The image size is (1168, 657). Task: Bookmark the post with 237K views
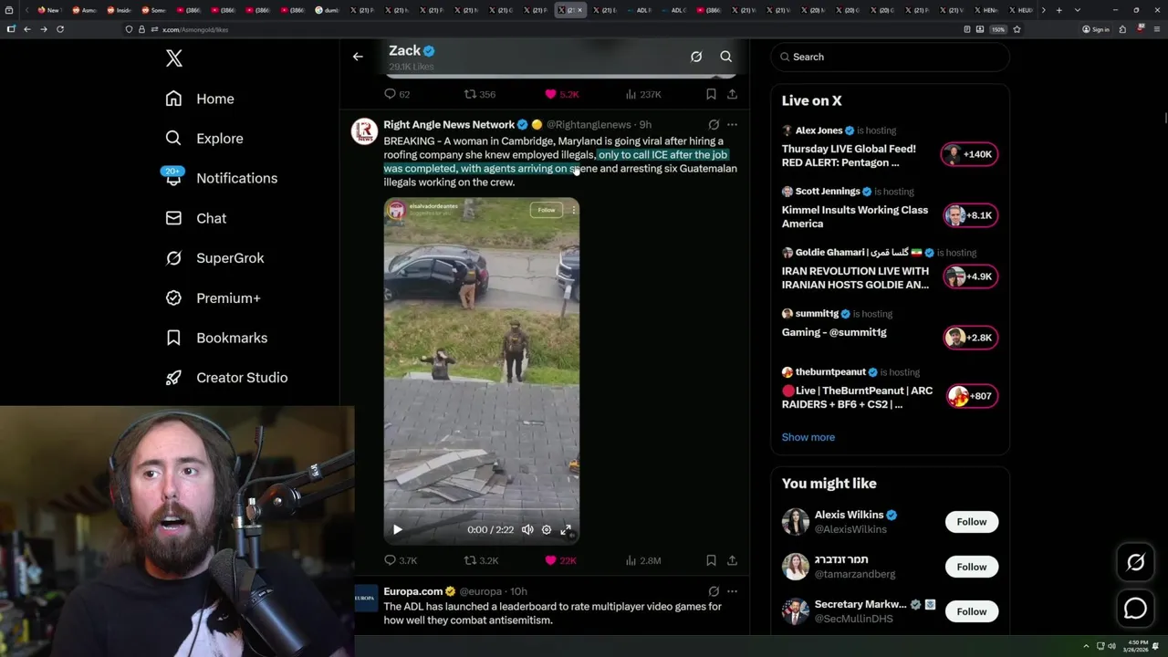tap(711, 94)
